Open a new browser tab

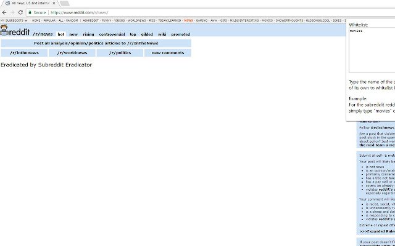pyautogui.click(x=65, y=3)
